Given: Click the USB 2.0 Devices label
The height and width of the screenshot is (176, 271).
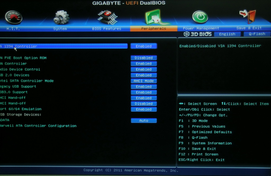Looking at the screenshot, I should pos(15,75).
